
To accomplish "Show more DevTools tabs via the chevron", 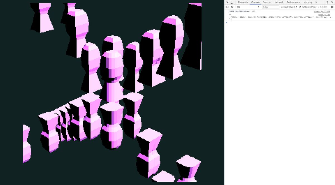I will click(316, 2).
